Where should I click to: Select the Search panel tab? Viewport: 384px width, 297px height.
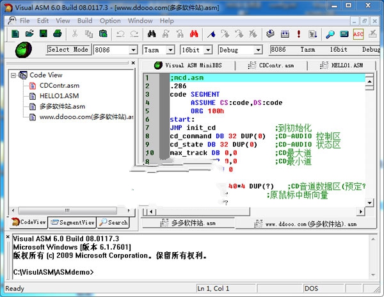tap(113, 222)
